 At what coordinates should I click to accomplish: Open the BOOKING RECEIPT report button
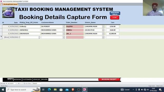pos(109,79)
